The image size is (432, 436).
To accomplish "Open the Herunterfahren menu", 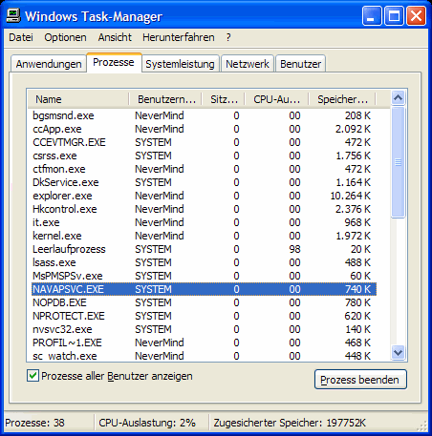I will pyautogui.click(x=179, y=37).
